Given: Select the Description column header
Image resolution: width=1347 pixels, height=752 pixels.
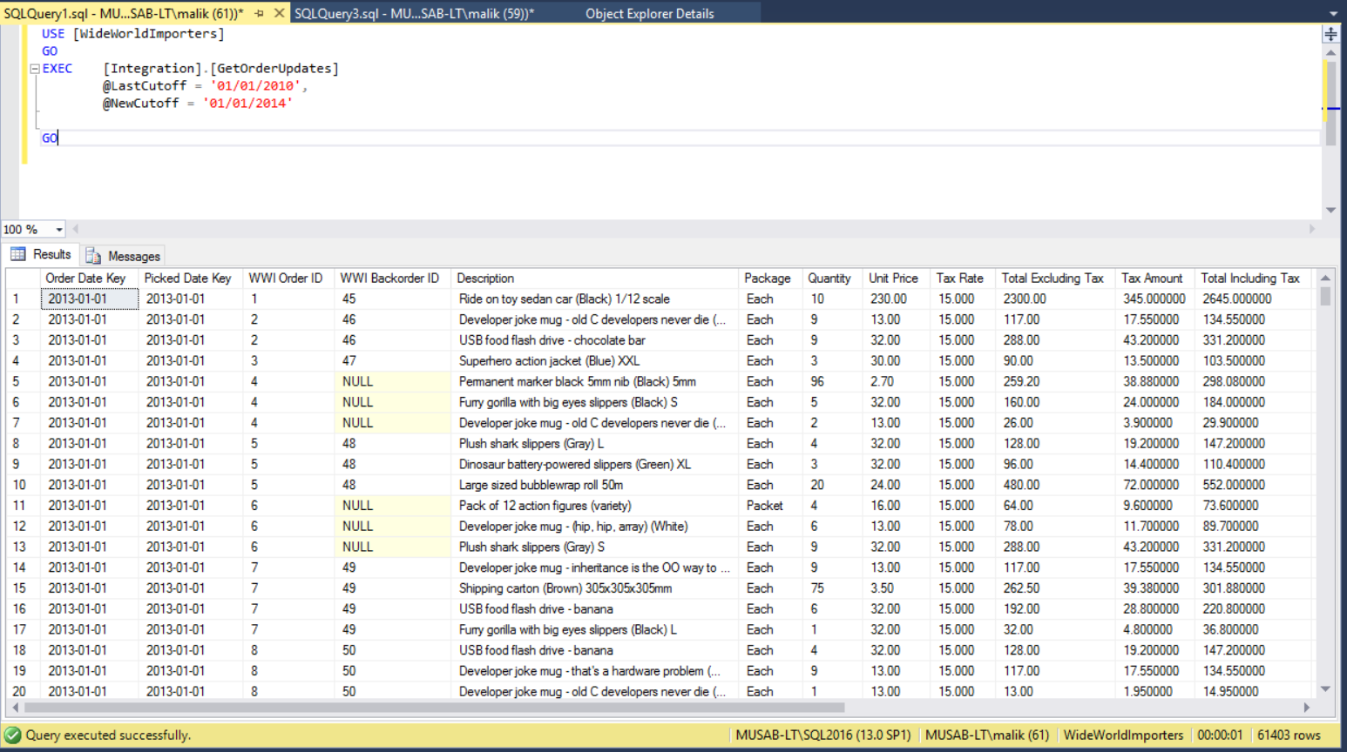Looking at the screenshot, I should coord(485,279).
